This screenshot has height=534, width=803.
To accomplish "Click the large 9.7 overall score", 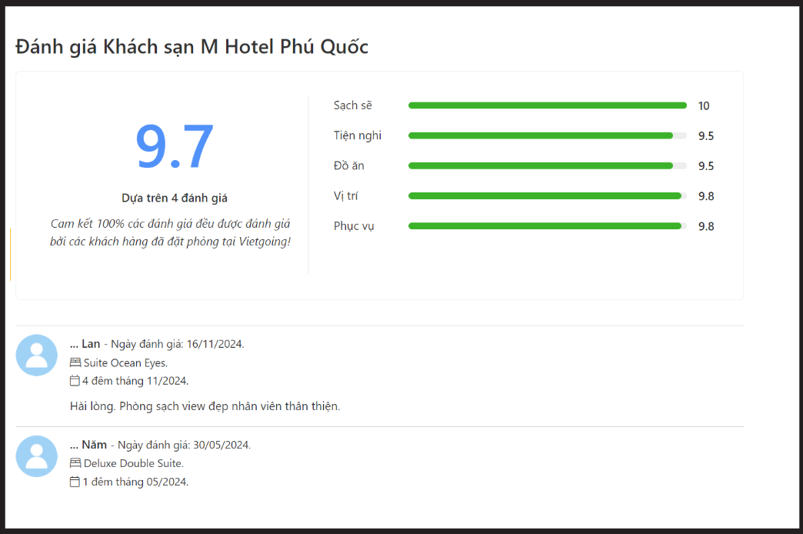I will pos(174,146).
